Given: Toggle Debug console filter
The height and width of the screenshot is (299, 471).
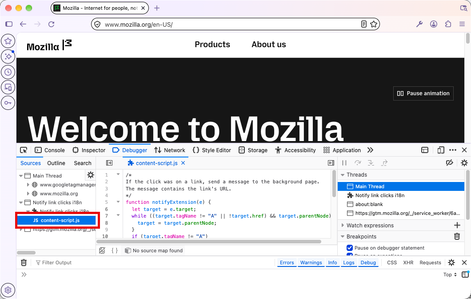Looking at the screenshot, I should pyautogui.click(x=368, y=263).
